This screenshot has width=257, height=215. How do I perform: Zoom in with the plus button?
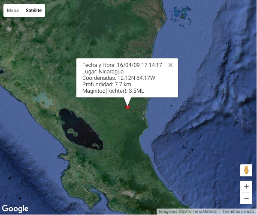point(246,187)
